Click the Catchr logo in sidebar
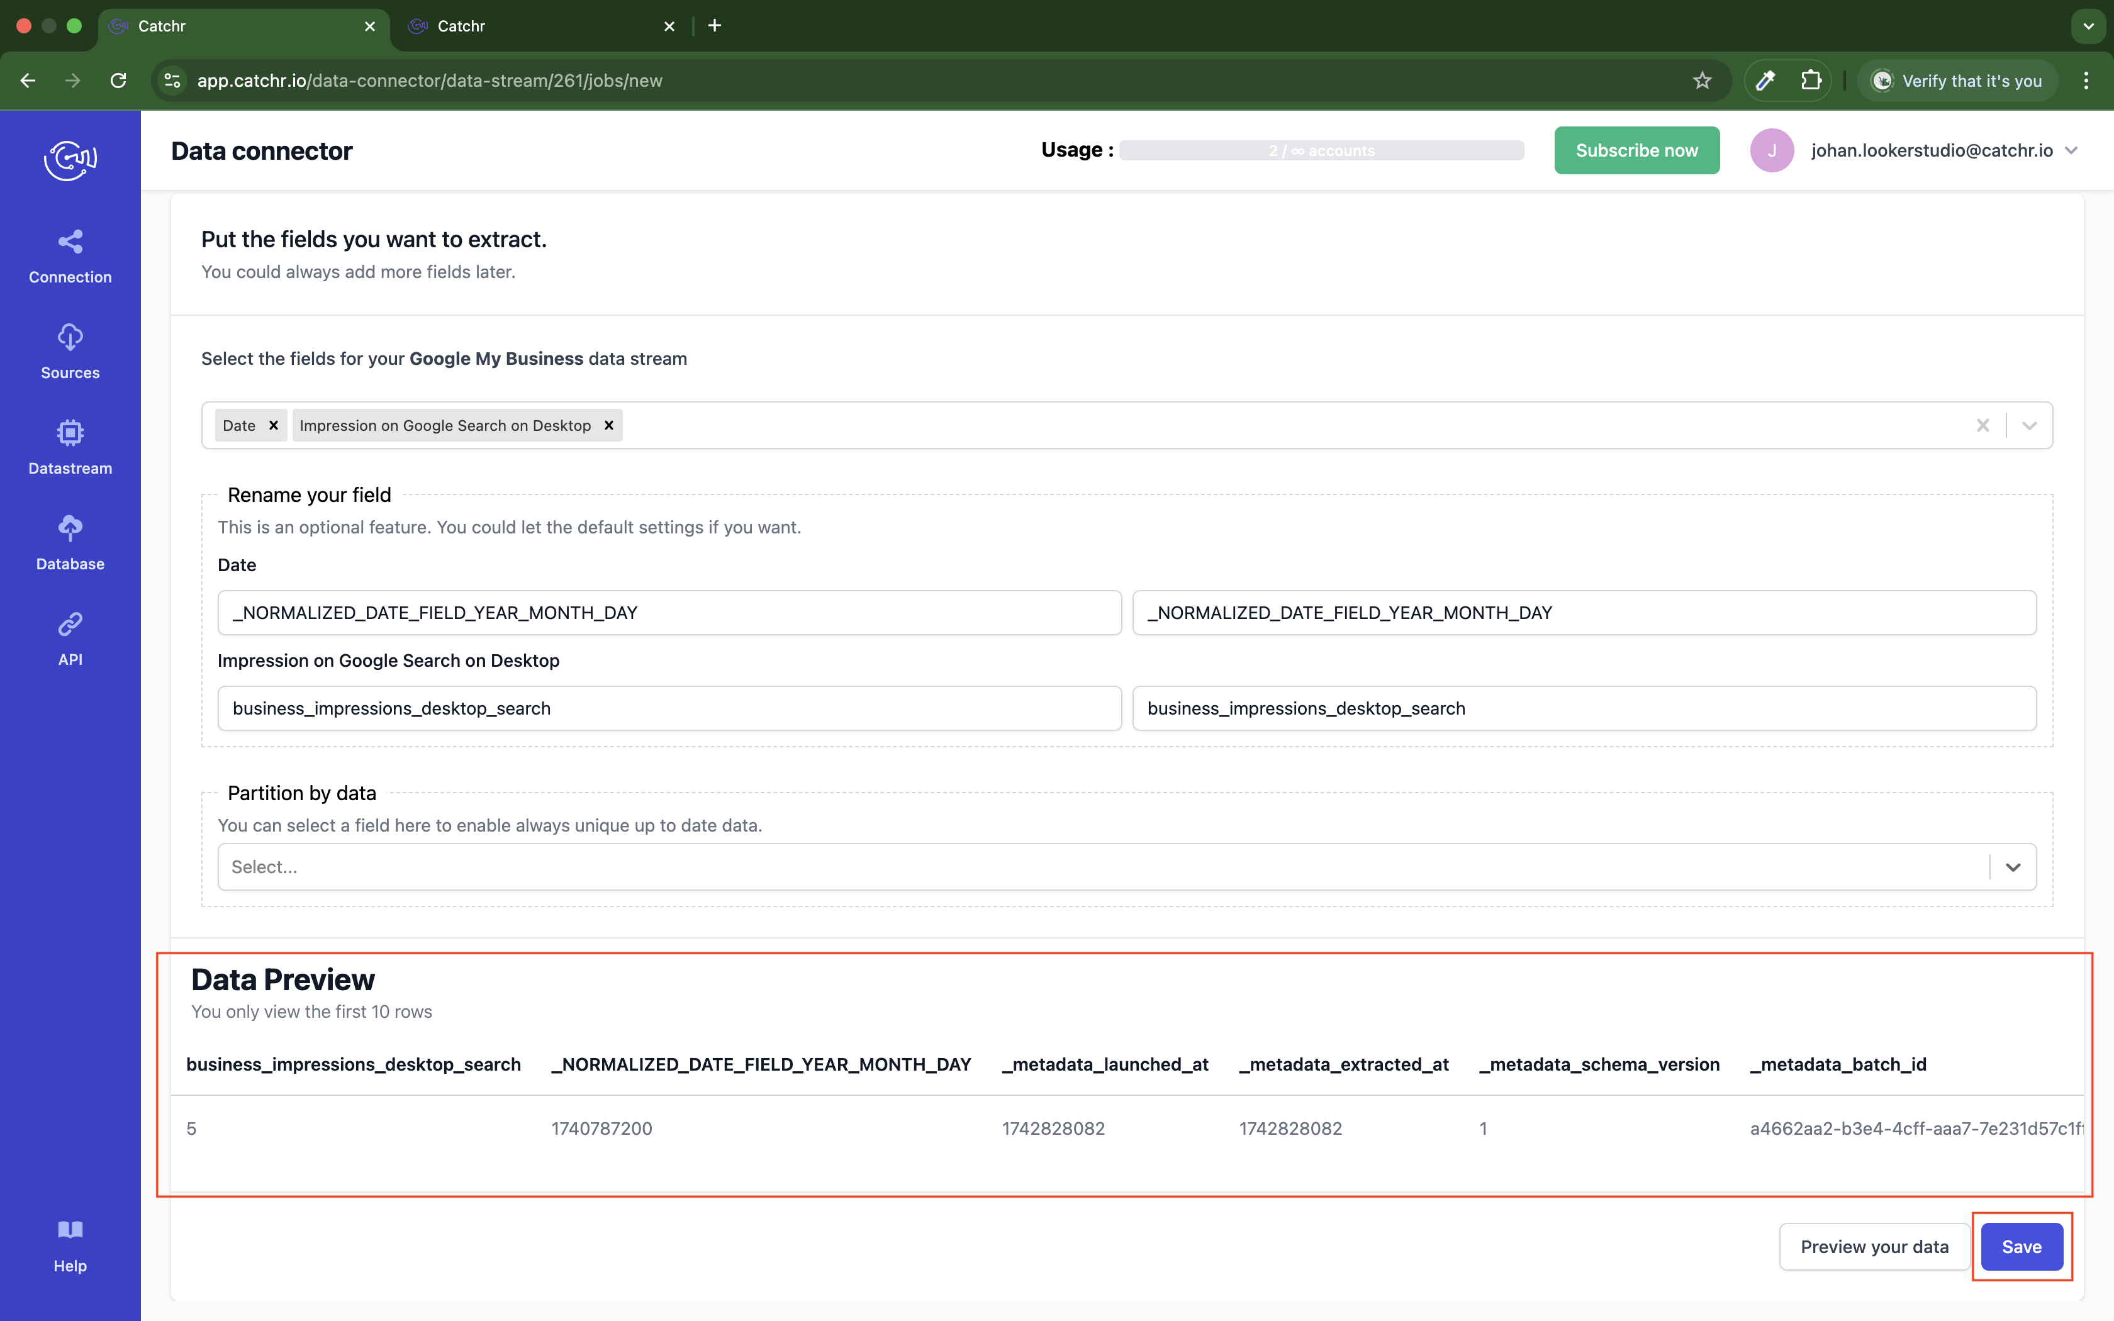The height and width of the screenshot is (1321, 2114). 70,160
